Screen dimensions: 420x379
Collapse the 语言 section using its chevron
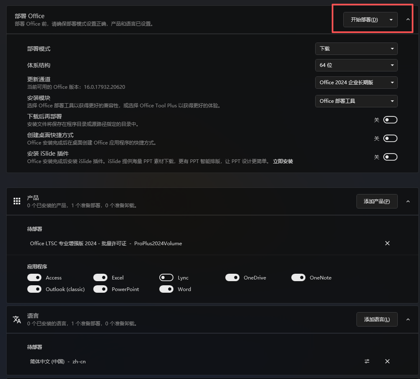pos(408,319)
